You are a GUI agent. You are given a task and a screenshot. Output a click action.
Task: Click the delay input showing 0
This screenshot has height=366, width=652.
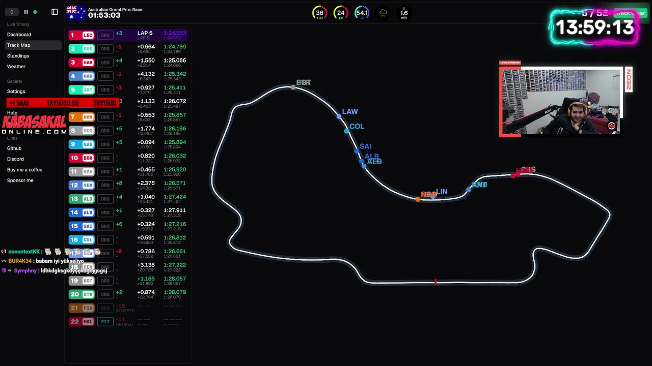tap(12, 12)
